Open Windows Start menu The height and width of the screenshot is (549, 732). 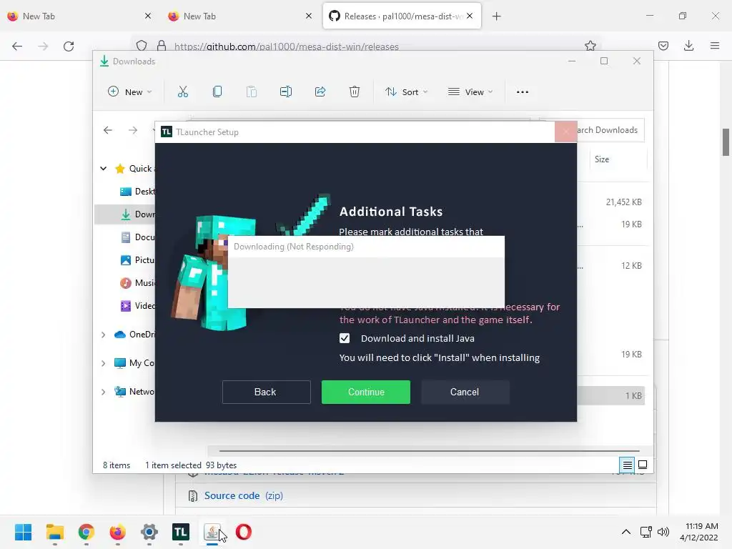point(24,532)
